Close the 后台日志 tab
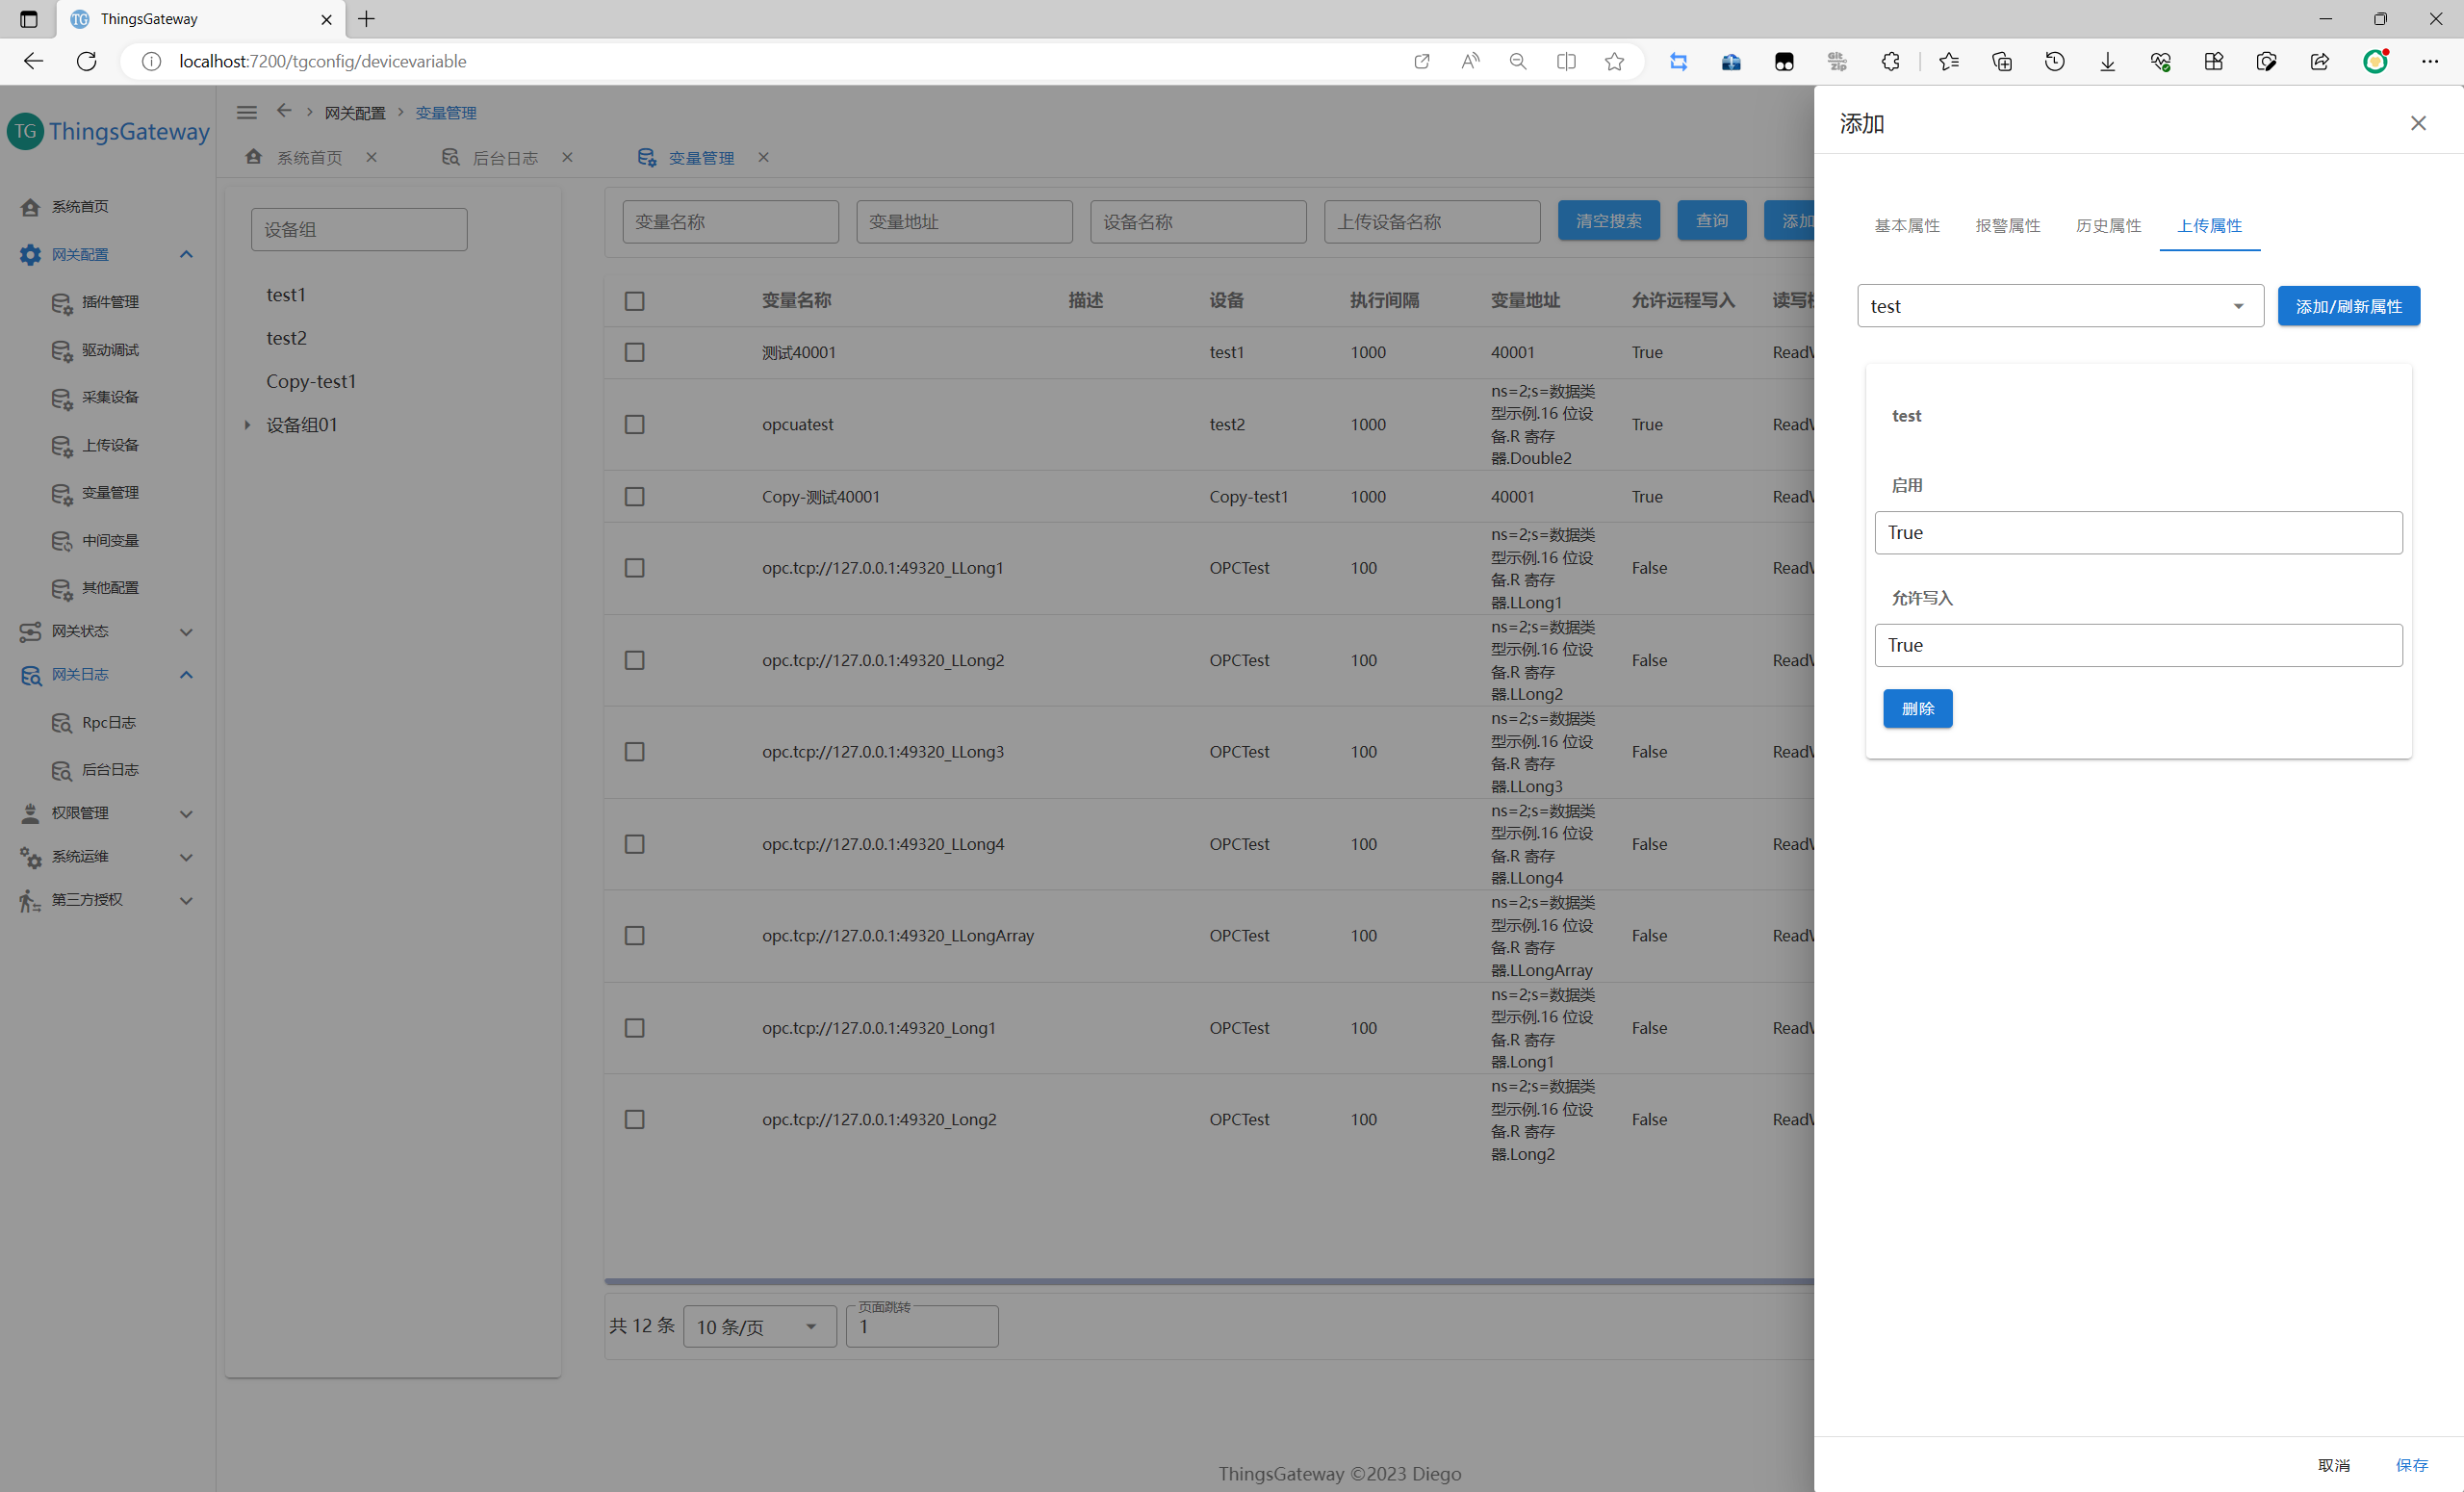This screenshot has width=2464, height=1492. tap(567, 157)
